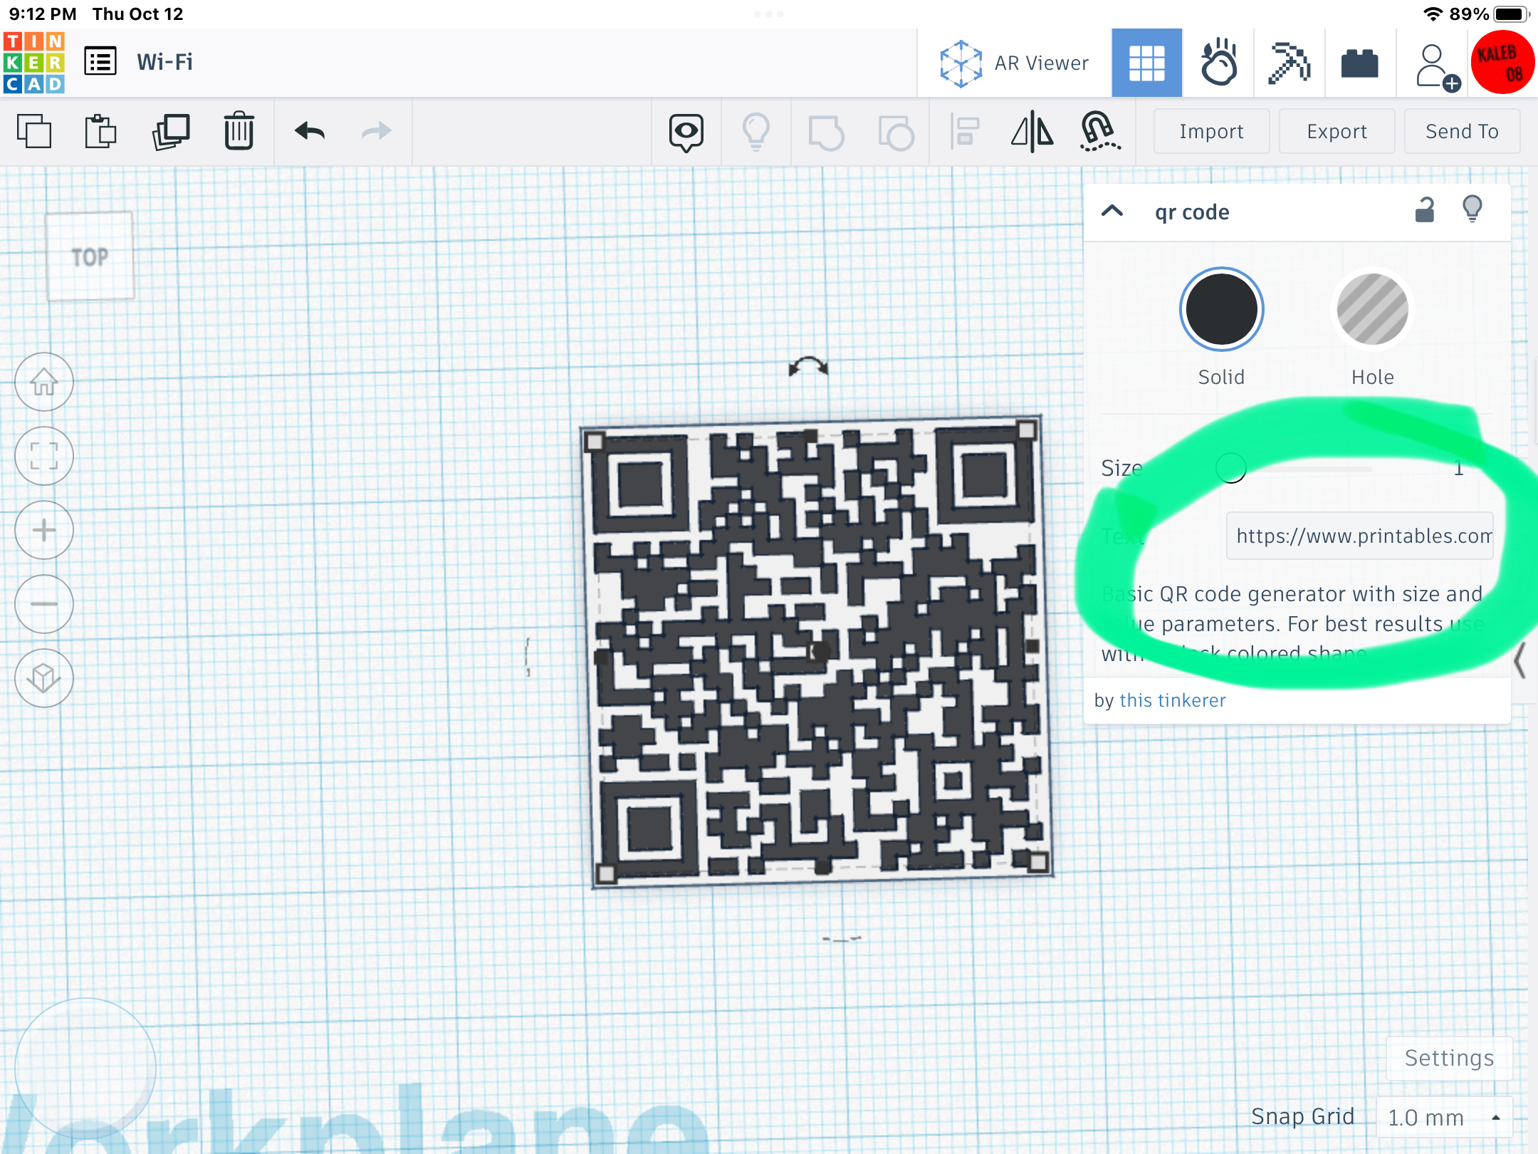This screenshot has width=1538, height=1154.
Task: Open the Snap Grid 1.0 mm dropdown
Action: point(1444,1117)
